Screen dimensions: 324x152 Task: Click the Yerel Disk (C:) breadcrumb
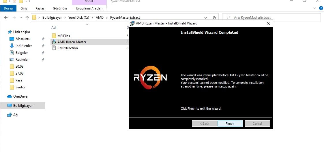click(x=79, y=18)
